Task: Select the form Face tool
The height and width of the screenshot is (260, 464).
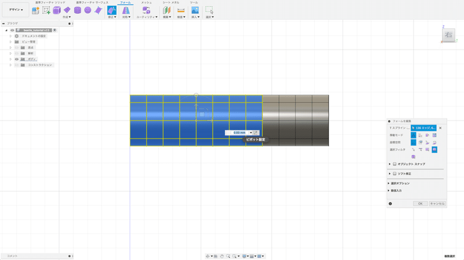Action: [x=98, y=10]
